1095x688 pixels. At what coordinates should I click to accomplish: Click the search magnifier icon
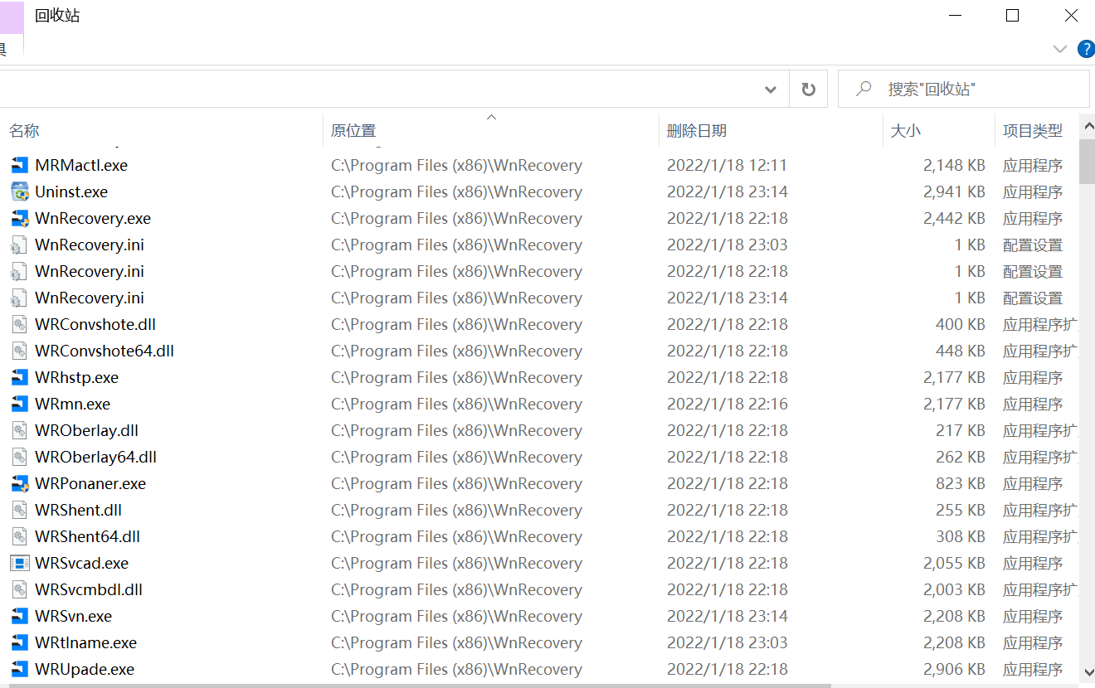pos(864,88)
